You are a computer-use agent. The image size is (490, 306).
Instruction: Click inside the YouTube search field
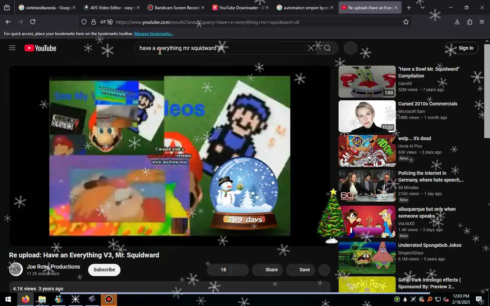coord(221,48)
